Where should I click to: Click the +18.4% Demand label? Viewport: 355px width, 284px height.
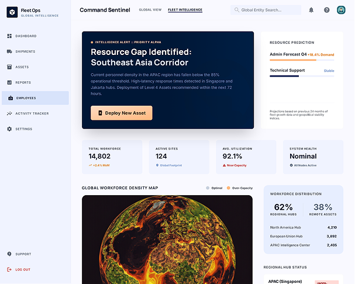tap(321, 55)
